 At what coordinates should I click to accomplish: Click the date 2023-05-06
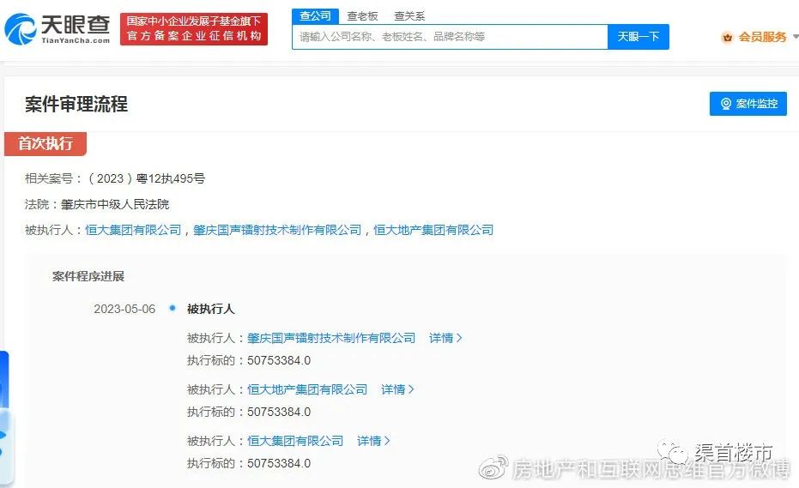click(124, 310)
